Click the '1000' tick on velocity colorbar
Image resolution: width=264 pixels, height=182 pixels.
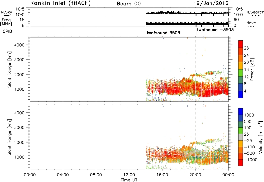(249, 115)
